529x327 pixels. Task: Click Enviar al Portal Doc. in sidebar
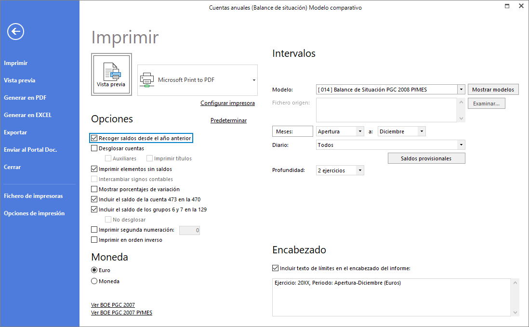(x=30, y=150)
